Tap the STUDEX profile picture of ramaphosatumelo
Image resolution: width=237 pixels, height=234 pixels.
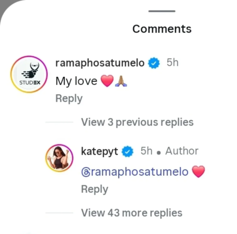coord(29,74)
